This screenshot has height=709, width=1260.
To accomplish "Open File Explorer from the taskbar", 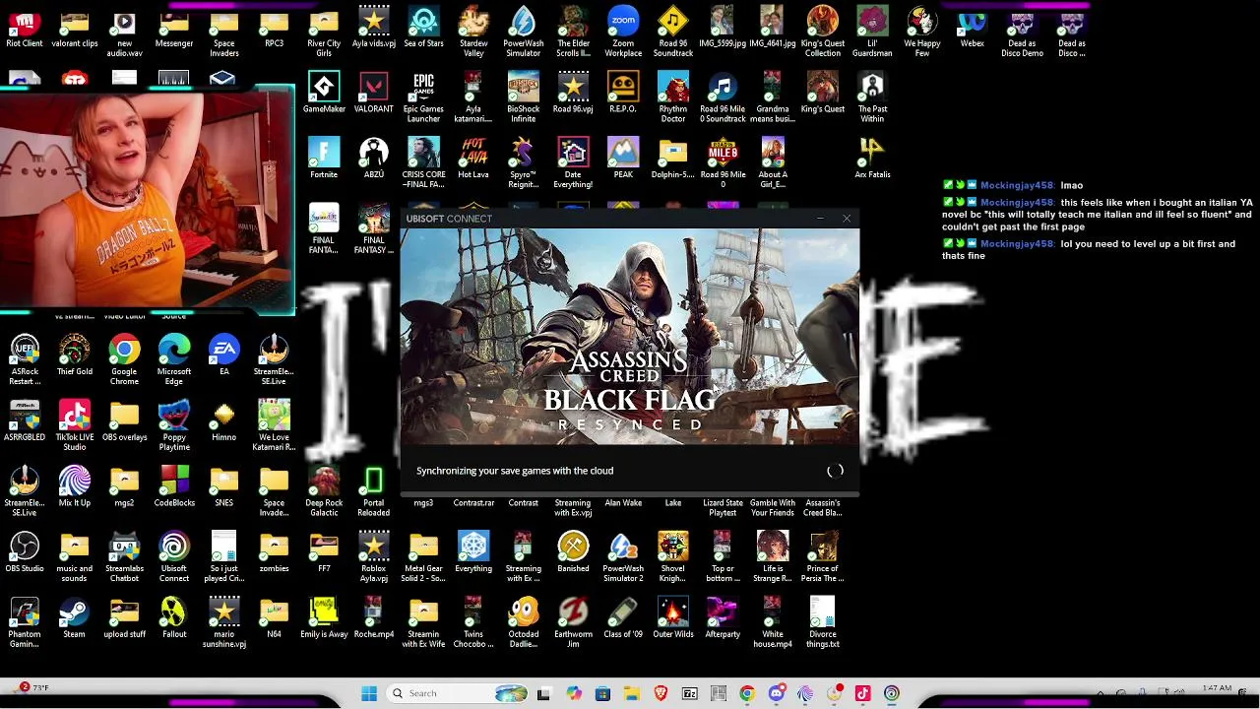I will click(x=631, y=693).
